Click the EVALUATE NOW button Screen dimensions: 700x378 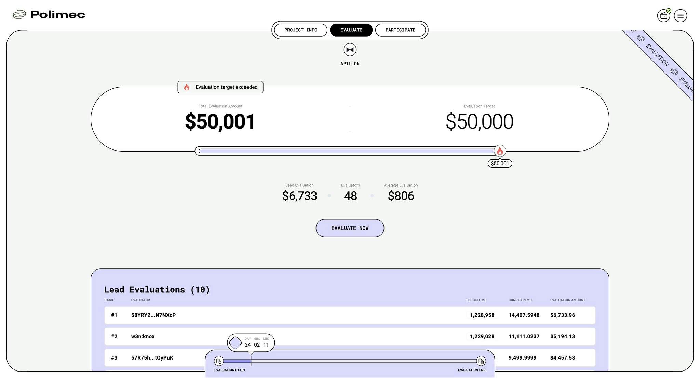(350, 228)
